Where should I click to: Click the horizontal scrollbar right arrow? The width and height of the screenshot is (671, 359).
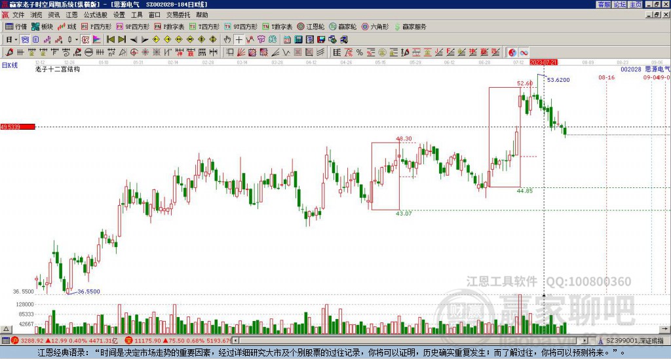click(x=585, y=341)
